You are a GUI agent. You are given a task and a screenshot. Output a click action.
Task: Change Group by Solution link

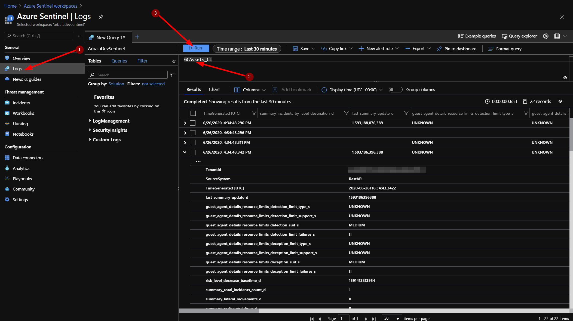[116, 84]
